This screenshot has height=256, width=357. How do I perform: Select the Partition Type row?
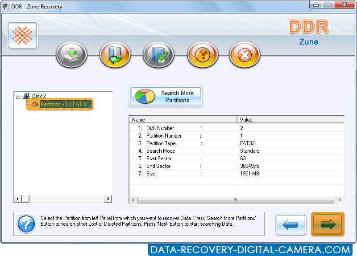coord(237,143)
